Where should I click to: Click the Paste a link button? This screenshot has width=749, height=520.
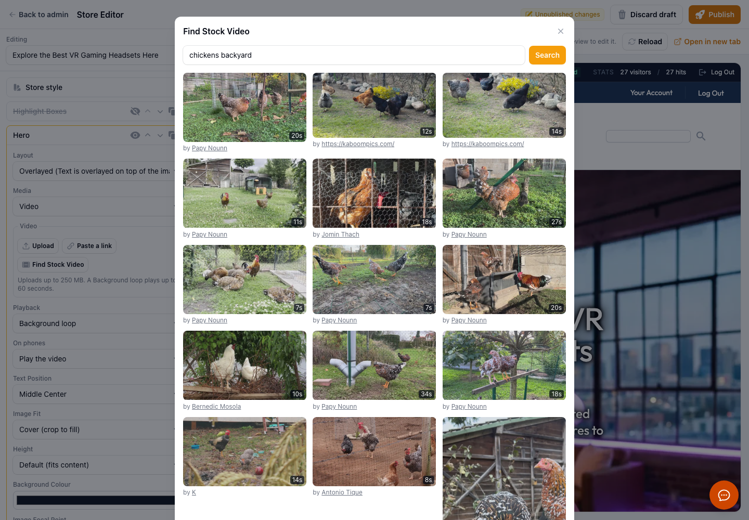point(89,246)
